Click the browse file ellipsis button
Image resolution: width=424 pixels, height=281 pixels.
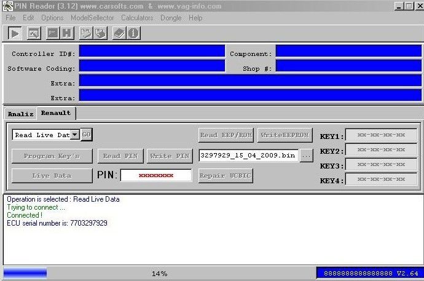307,156
